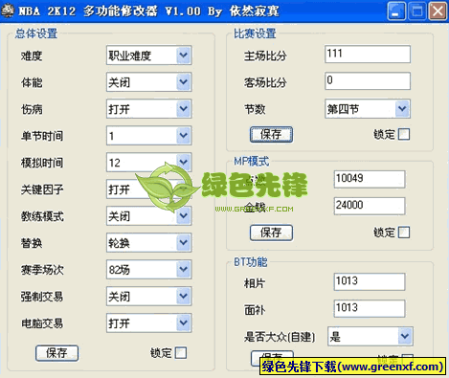Click the BT功能 group title
The image size is (449, 378).
[x=251, y=262]
